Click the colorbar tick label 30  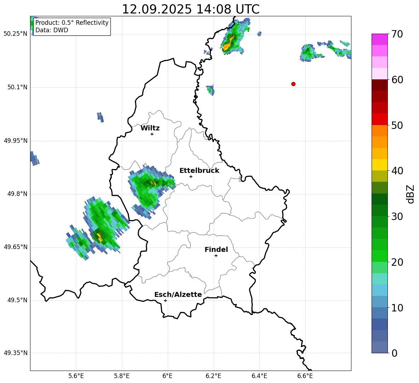(397, 216)
